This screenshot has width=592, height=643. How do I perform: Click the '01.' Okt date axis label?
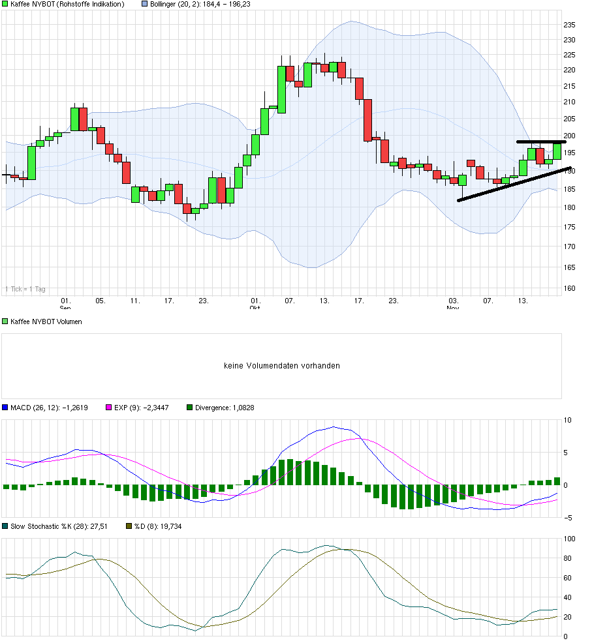[255, 301]
